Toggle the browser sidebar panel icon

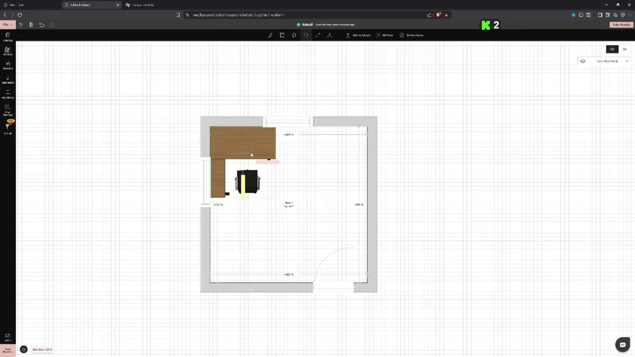point(600,15)
